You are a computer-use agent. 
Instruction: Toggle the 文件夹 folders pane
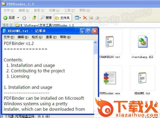[x=63, y=18]
